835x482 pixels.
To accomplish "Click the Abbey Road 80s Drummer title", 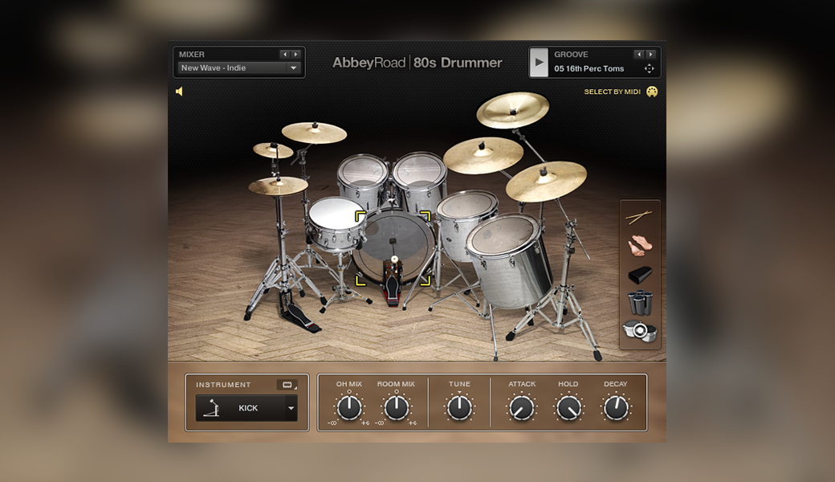I will pyautogui.click(x=417, y=63).
